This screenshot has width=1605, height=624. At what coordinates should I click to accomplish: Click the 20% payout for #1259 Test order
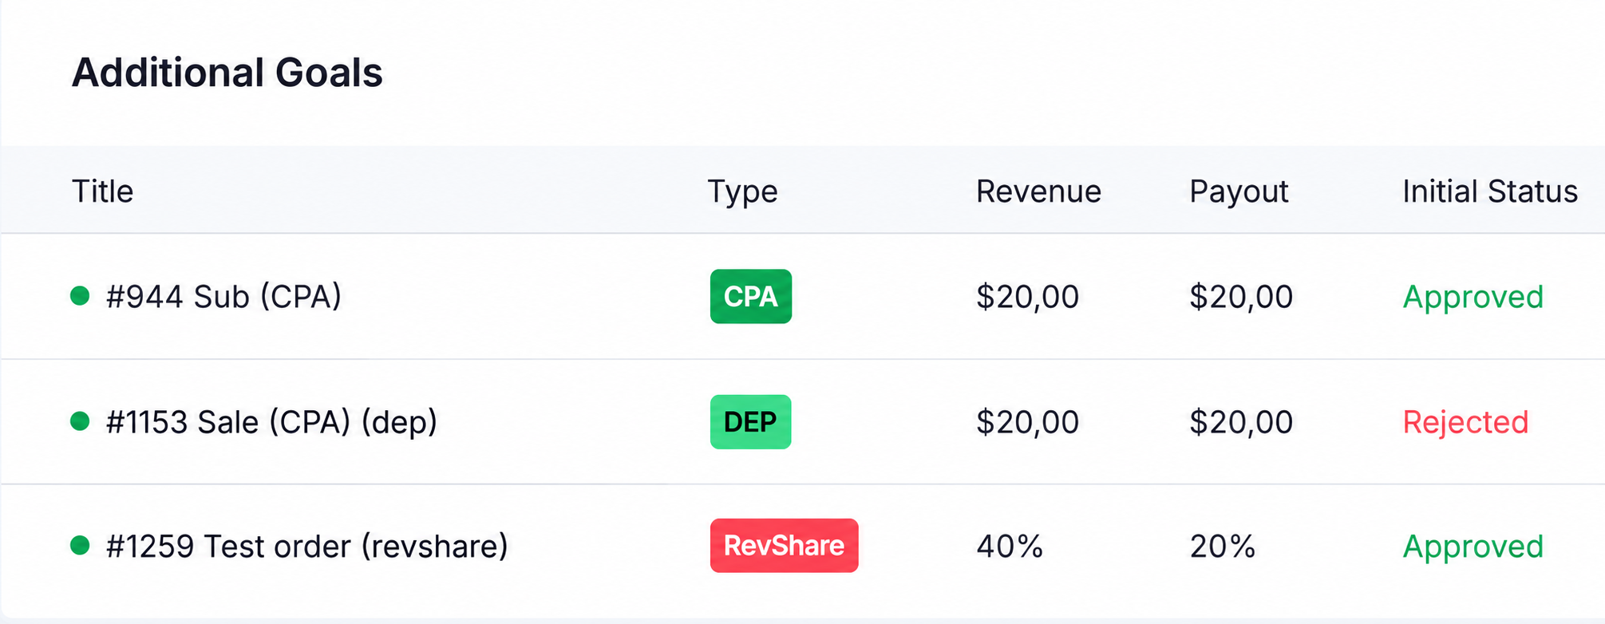[1223, 547]
